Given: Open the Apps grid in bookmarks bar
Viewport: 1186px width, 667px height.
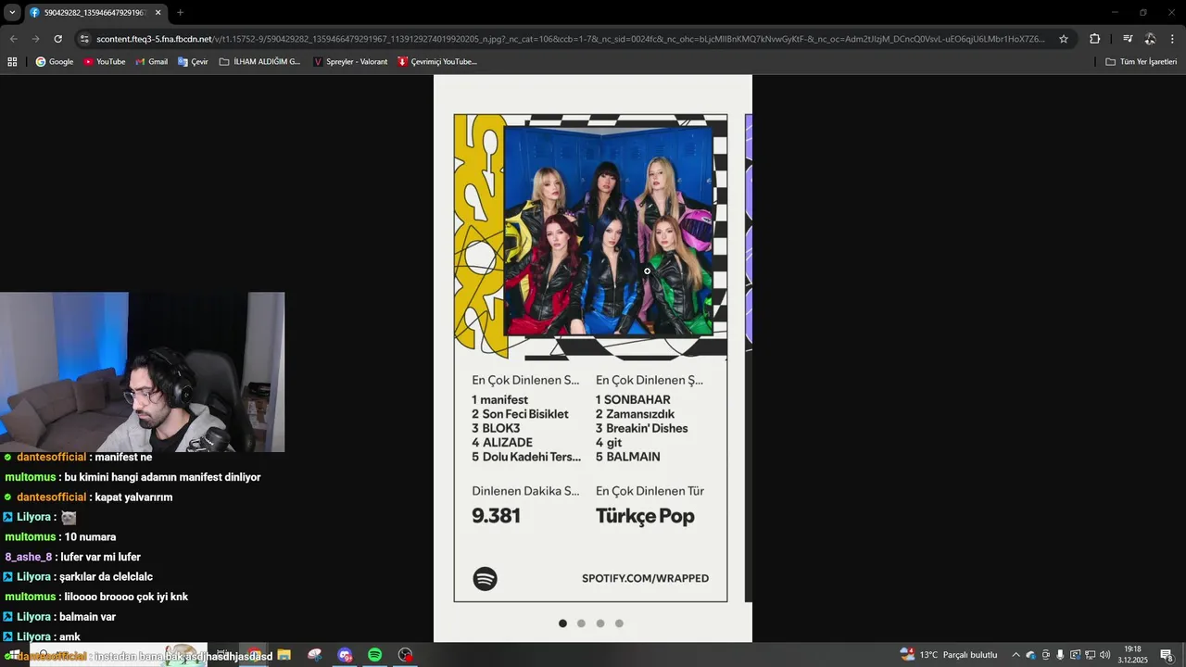Looking at the screenshot, I should point(12,62).
